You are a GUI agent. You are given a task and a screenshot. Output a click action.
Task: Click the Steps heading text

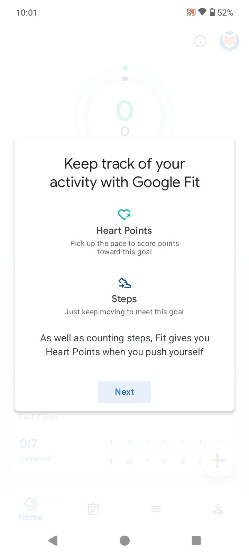coord(124,299)
